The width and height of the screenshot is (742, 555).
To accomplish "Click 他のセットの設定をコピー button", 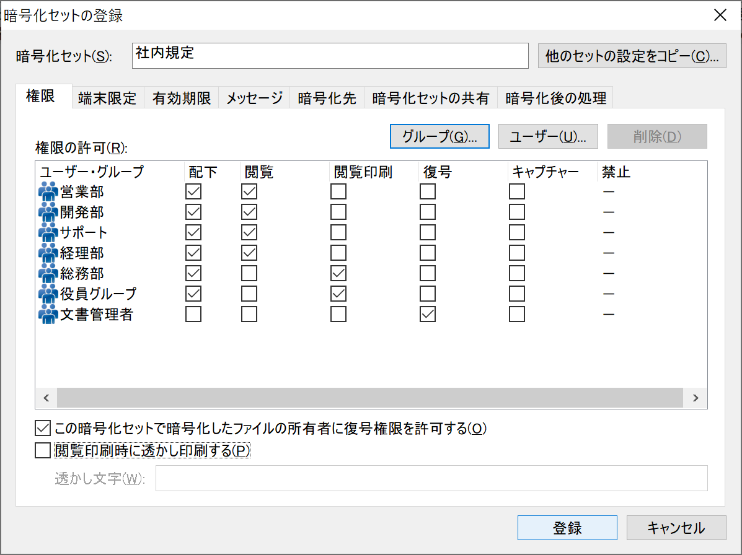I will point(632,56).
